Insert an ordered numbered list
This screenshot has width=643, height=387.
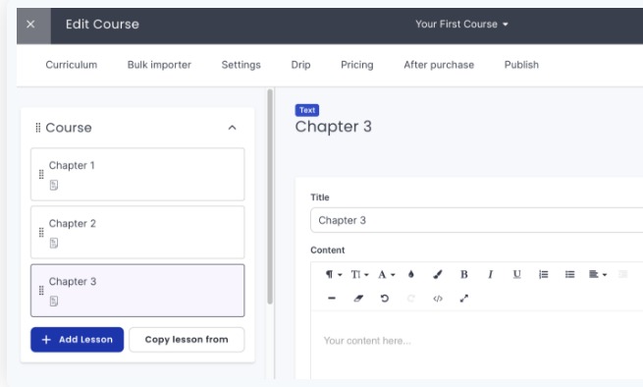click(543, 274)
